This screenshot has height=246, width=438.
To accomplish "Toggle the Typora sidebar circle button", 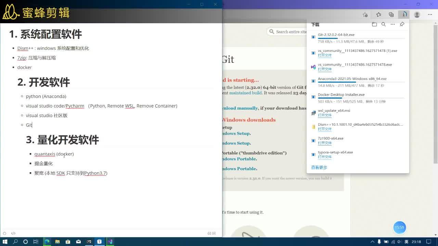I will point(4,233).
